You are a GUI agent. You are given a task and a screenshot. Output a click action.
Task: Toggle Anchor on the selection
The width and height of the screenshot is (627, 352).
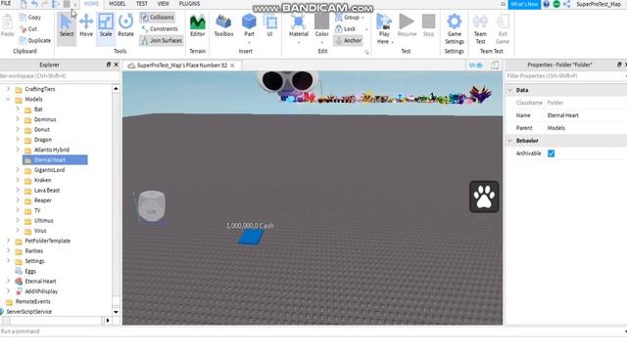349,41
